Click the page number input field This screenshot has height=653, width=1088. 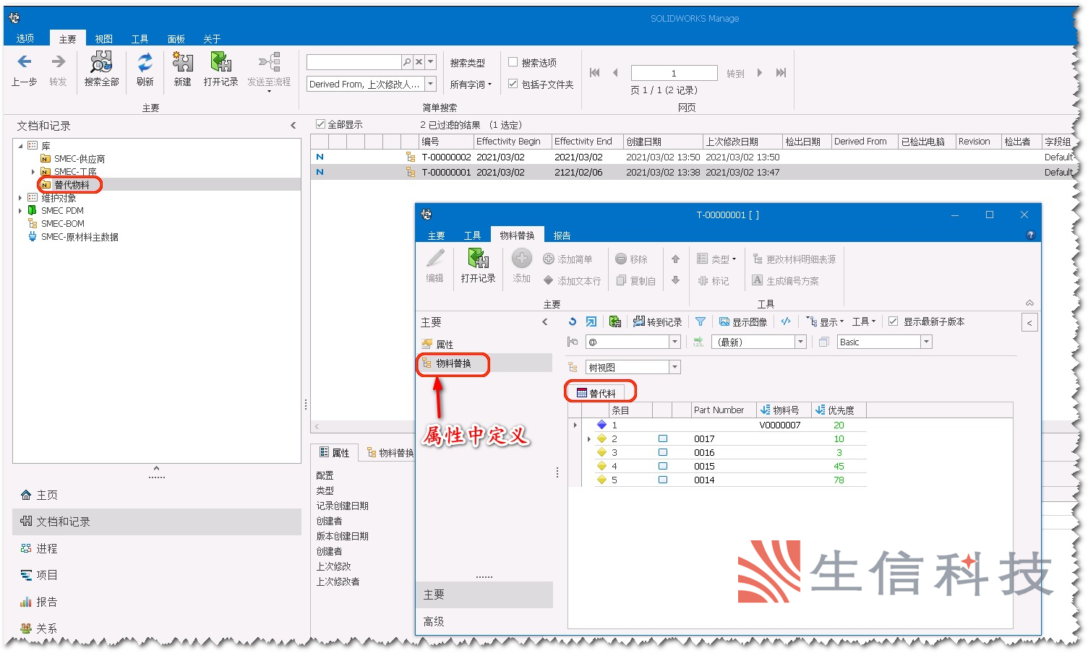[x=674, y=73]
